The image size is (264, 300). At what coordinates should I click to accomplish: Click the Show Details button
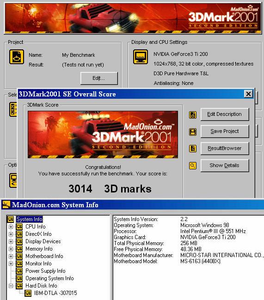(x=225, y=165)
